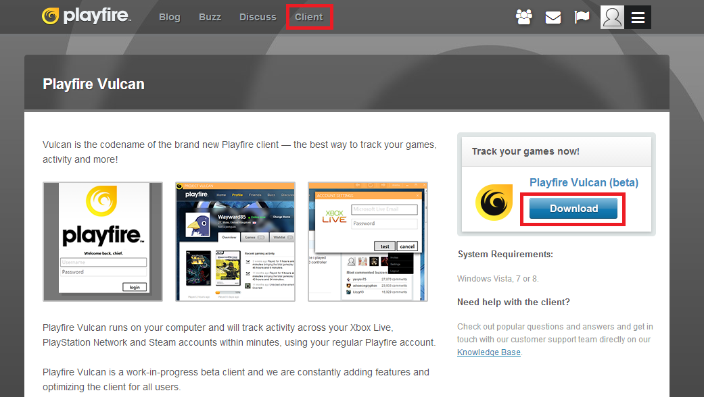View the Playfire login screenshot thumbnail
Viewport: 704px width, 397px height.
coord(103,242)
